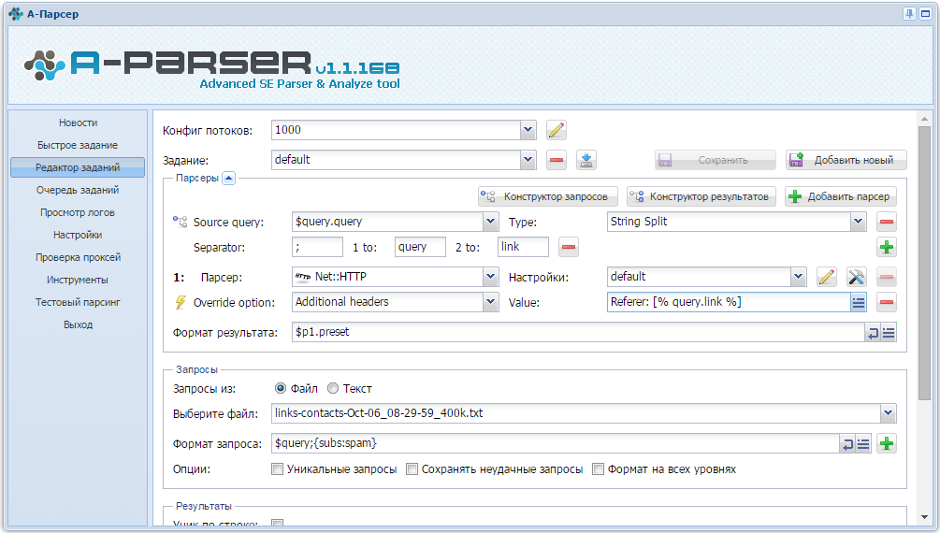Open the Override option dropdown
940x533 pixels.
490,302
